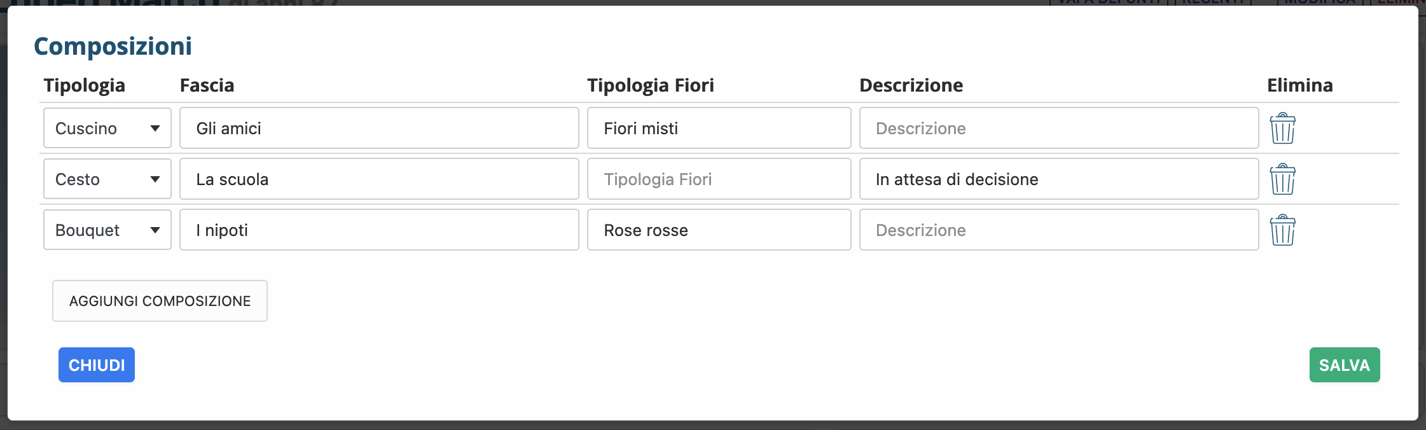This screenshot has height=430, width=1426.
Task: Open the Cesto tipologia dropdown
Action: [x=107, y=179]
